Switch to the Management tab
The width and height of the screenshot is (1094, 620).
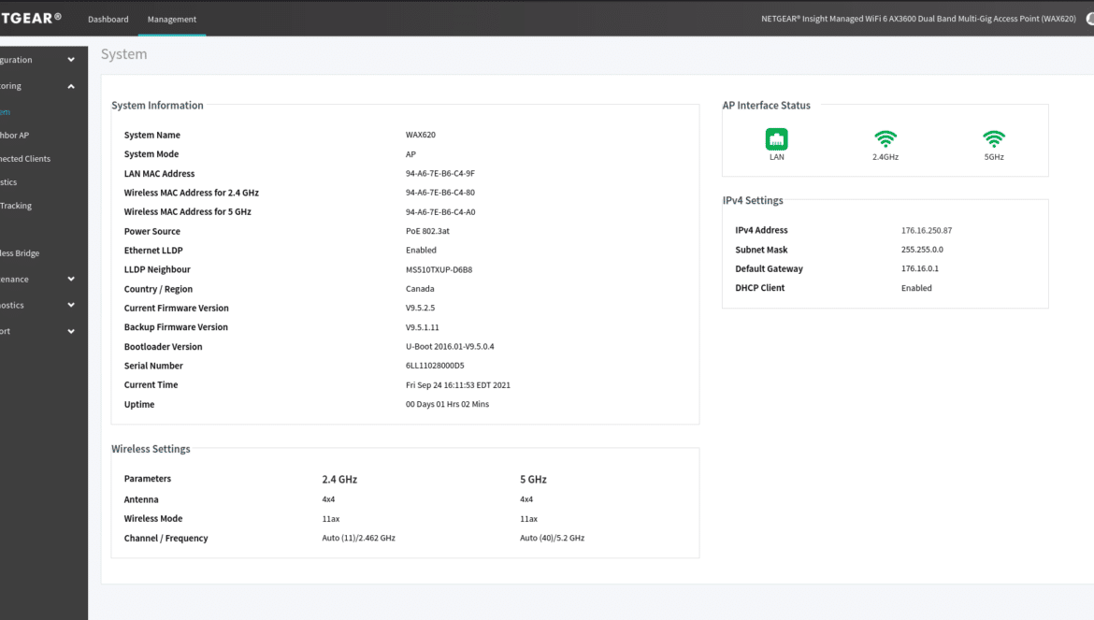pyautogui.click(x=172, y=19)
